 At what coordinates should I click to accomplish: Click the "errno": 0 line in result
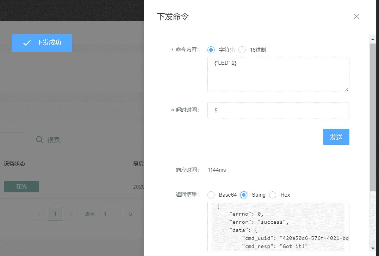[x=246, y=214]
